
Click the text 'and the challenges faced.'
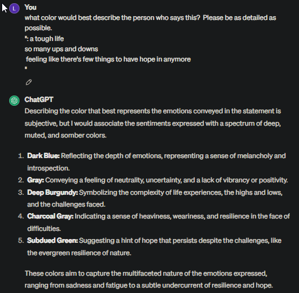click(x=66, y=205)
